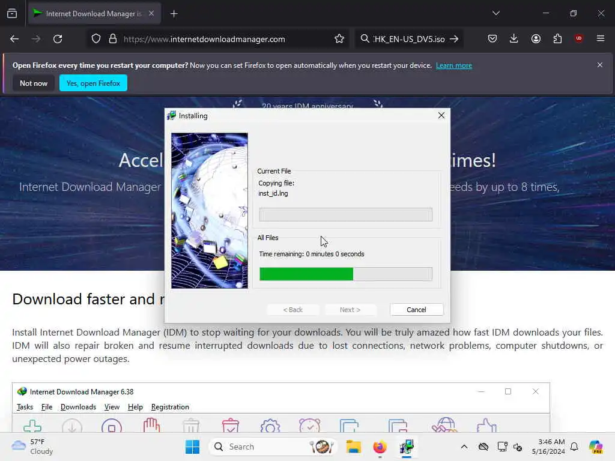Click the Stop All hand icon
615x461 pixels.
(x=151, y=426)
